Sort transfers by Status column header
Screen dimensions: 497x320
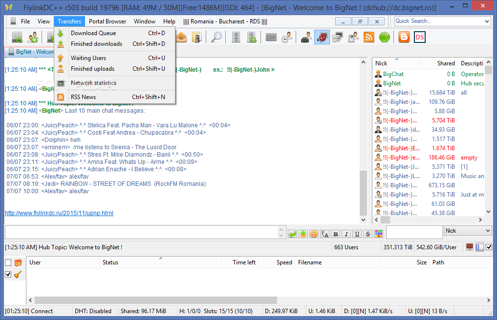[160, 262]
